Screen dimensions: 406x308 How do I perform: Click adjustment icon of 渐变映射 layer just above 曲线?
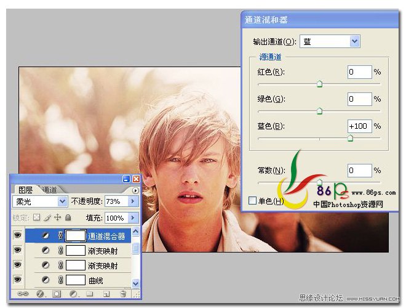tap(46, 265)
